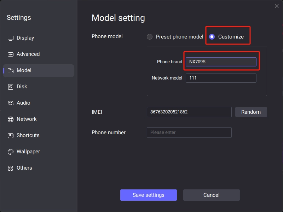This screenshot has height=212, width=283.
Task: Click the Network model input field
Action: [x=221, y=78]
